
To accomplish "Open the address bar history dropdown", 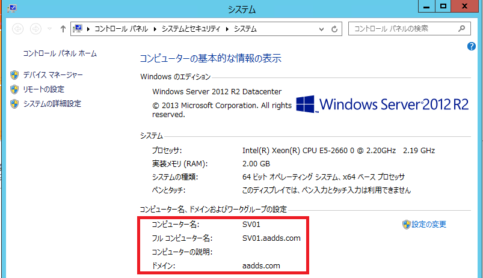I will pyautogui.click(x=321, y=29).
